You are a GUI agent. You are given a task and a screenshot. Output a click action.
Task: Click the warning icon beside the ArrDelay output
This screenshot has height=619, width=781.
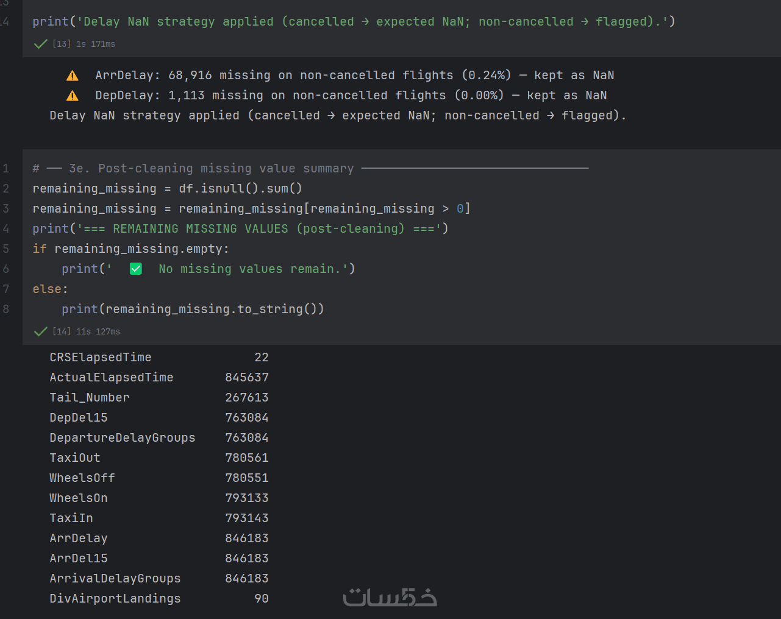pyautogui.click(x=73, y=76)
